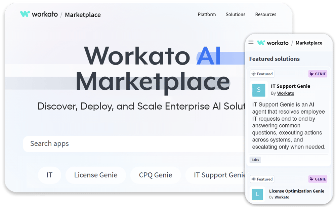Click the Featured badge on IT Support Genie
Viewport: 336px width, 207px height.
[262, 74]
